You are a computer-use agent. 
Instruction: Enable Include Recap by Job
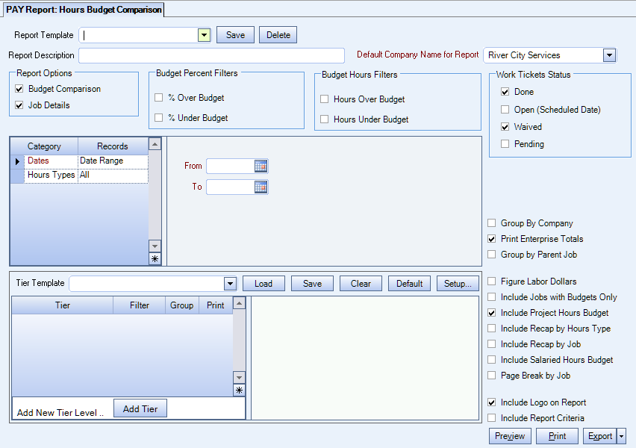tap(491, 344)
